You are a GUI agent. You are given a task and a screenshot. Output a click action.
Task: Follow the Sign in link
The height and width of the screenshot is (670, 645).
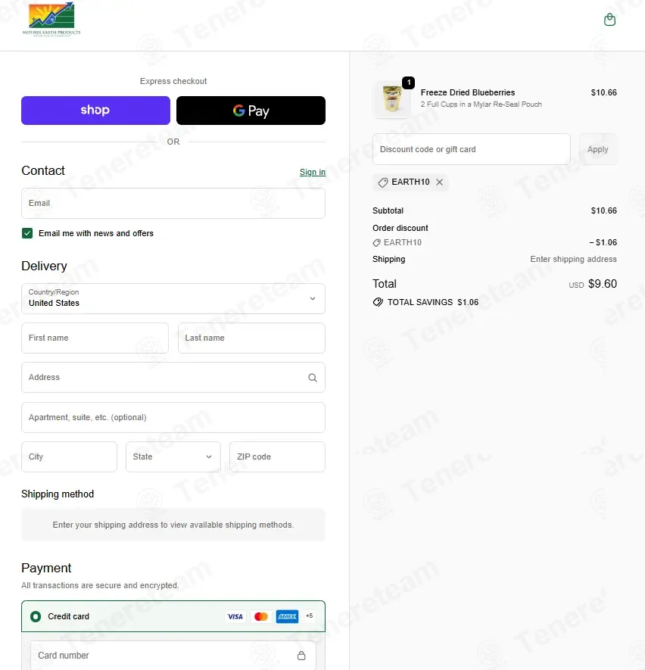(312, 172)
